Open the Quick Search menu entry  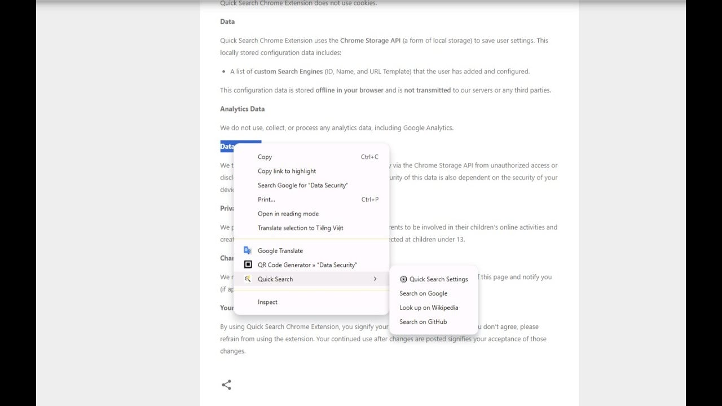[311, 279]
